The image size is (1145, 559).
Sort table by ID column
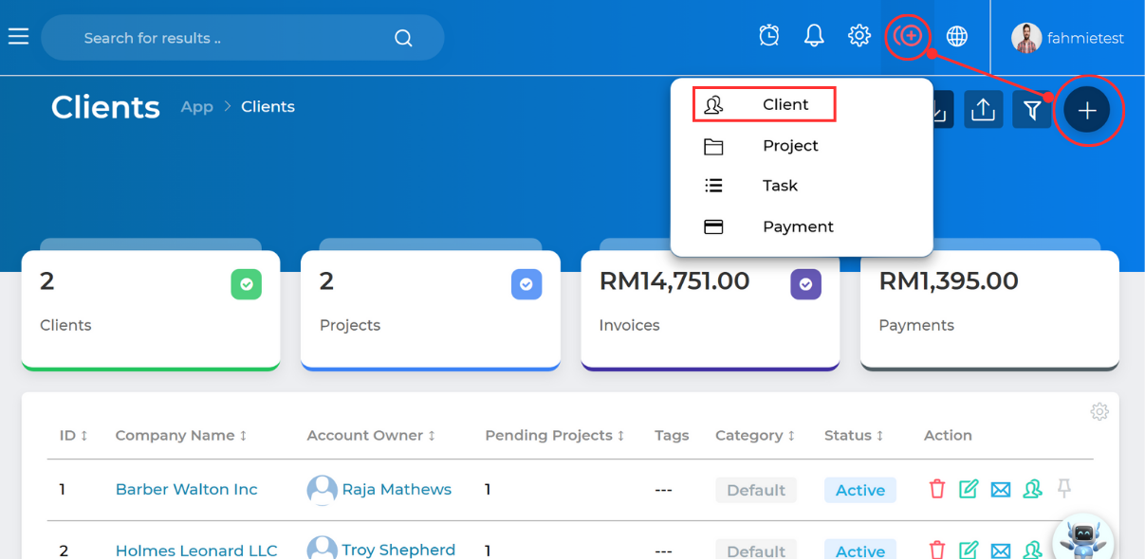pos(73,435)
